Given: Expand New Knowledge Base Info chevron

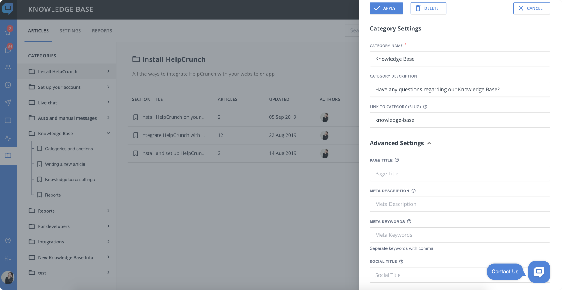Looking at the screenshot, I should pyautogui.click(x=108, y=257).
